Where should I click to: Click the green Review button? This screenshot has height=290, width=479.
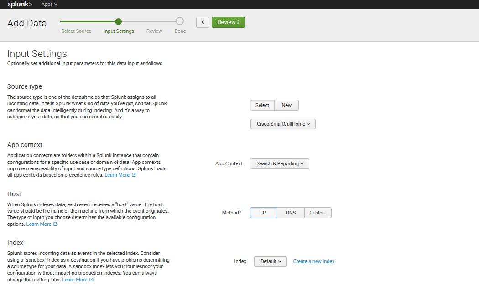click(228, 22)
